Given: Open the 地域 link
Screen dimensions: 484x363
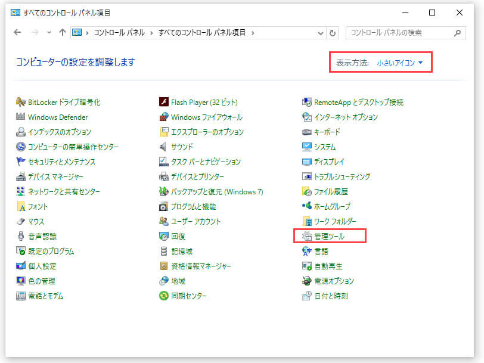Looking at the screenshot, I should pyautogui.click(x=178, y=281).
